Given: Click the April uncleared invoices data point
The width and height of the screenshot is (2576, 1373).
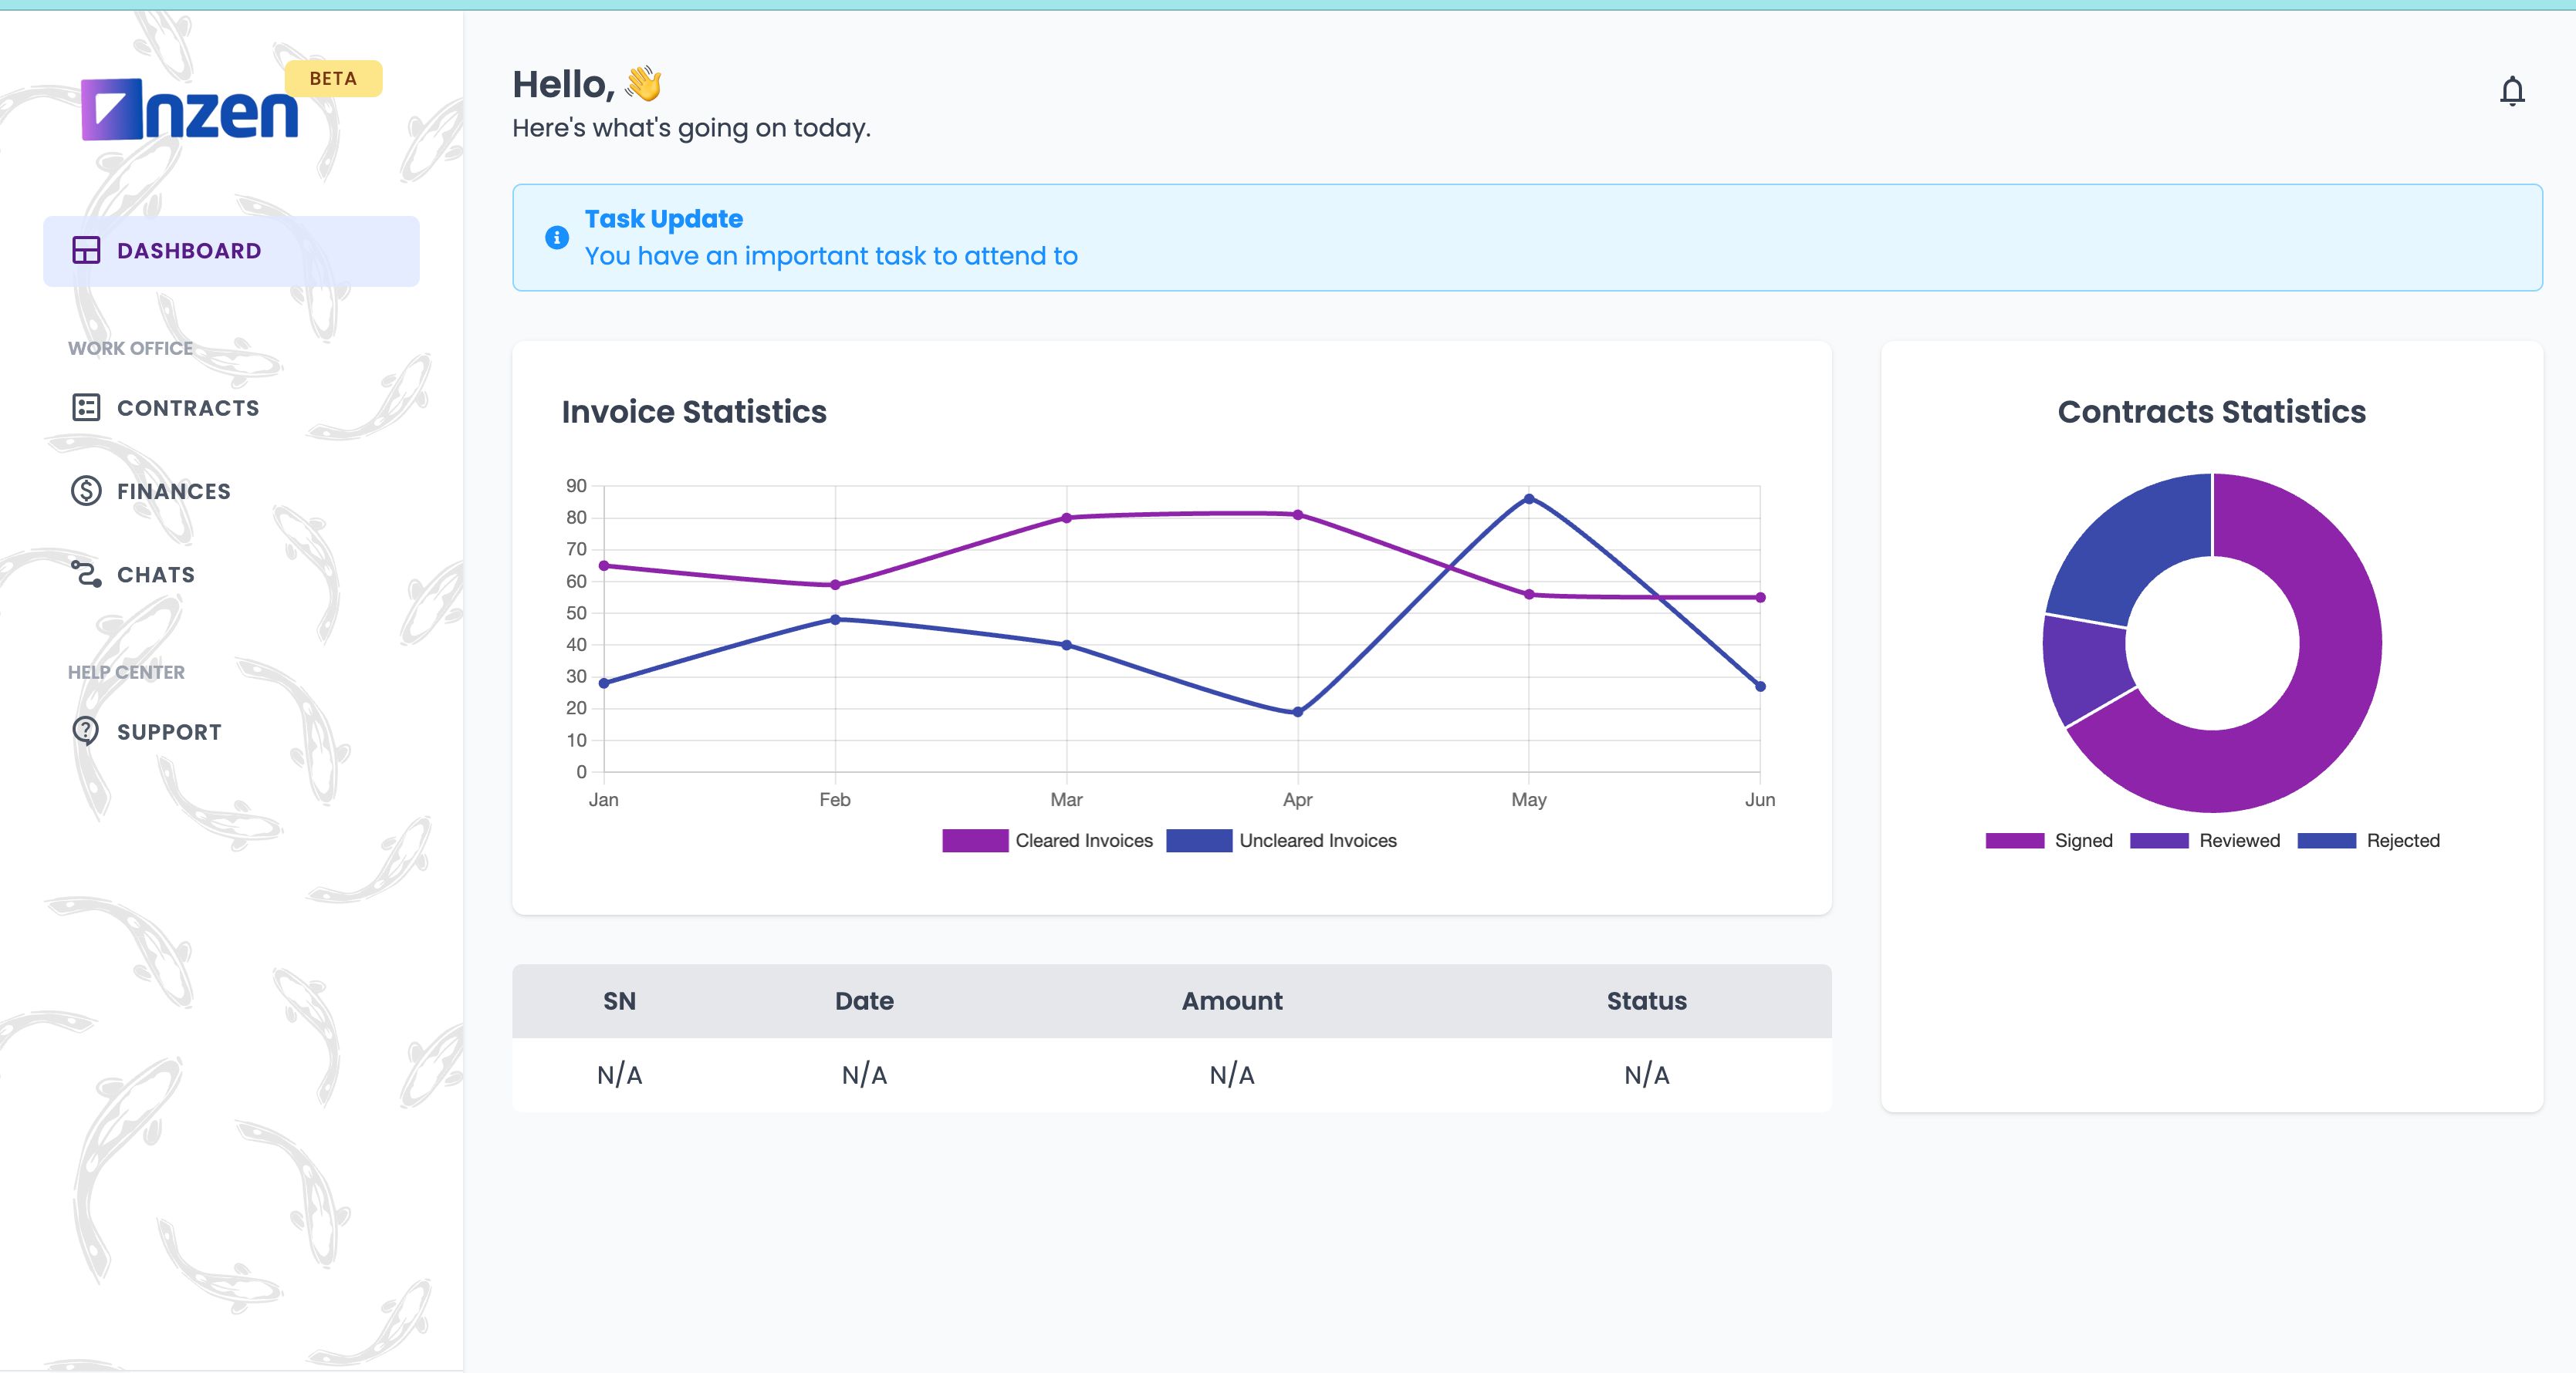Looking at the screenshot, I should point(1297,713).
